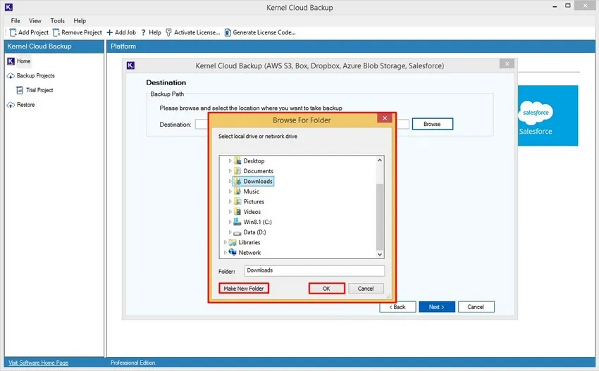Close the Kernel Cloud Backup wizard dialog
599x371 pixels.
[507, 64]
